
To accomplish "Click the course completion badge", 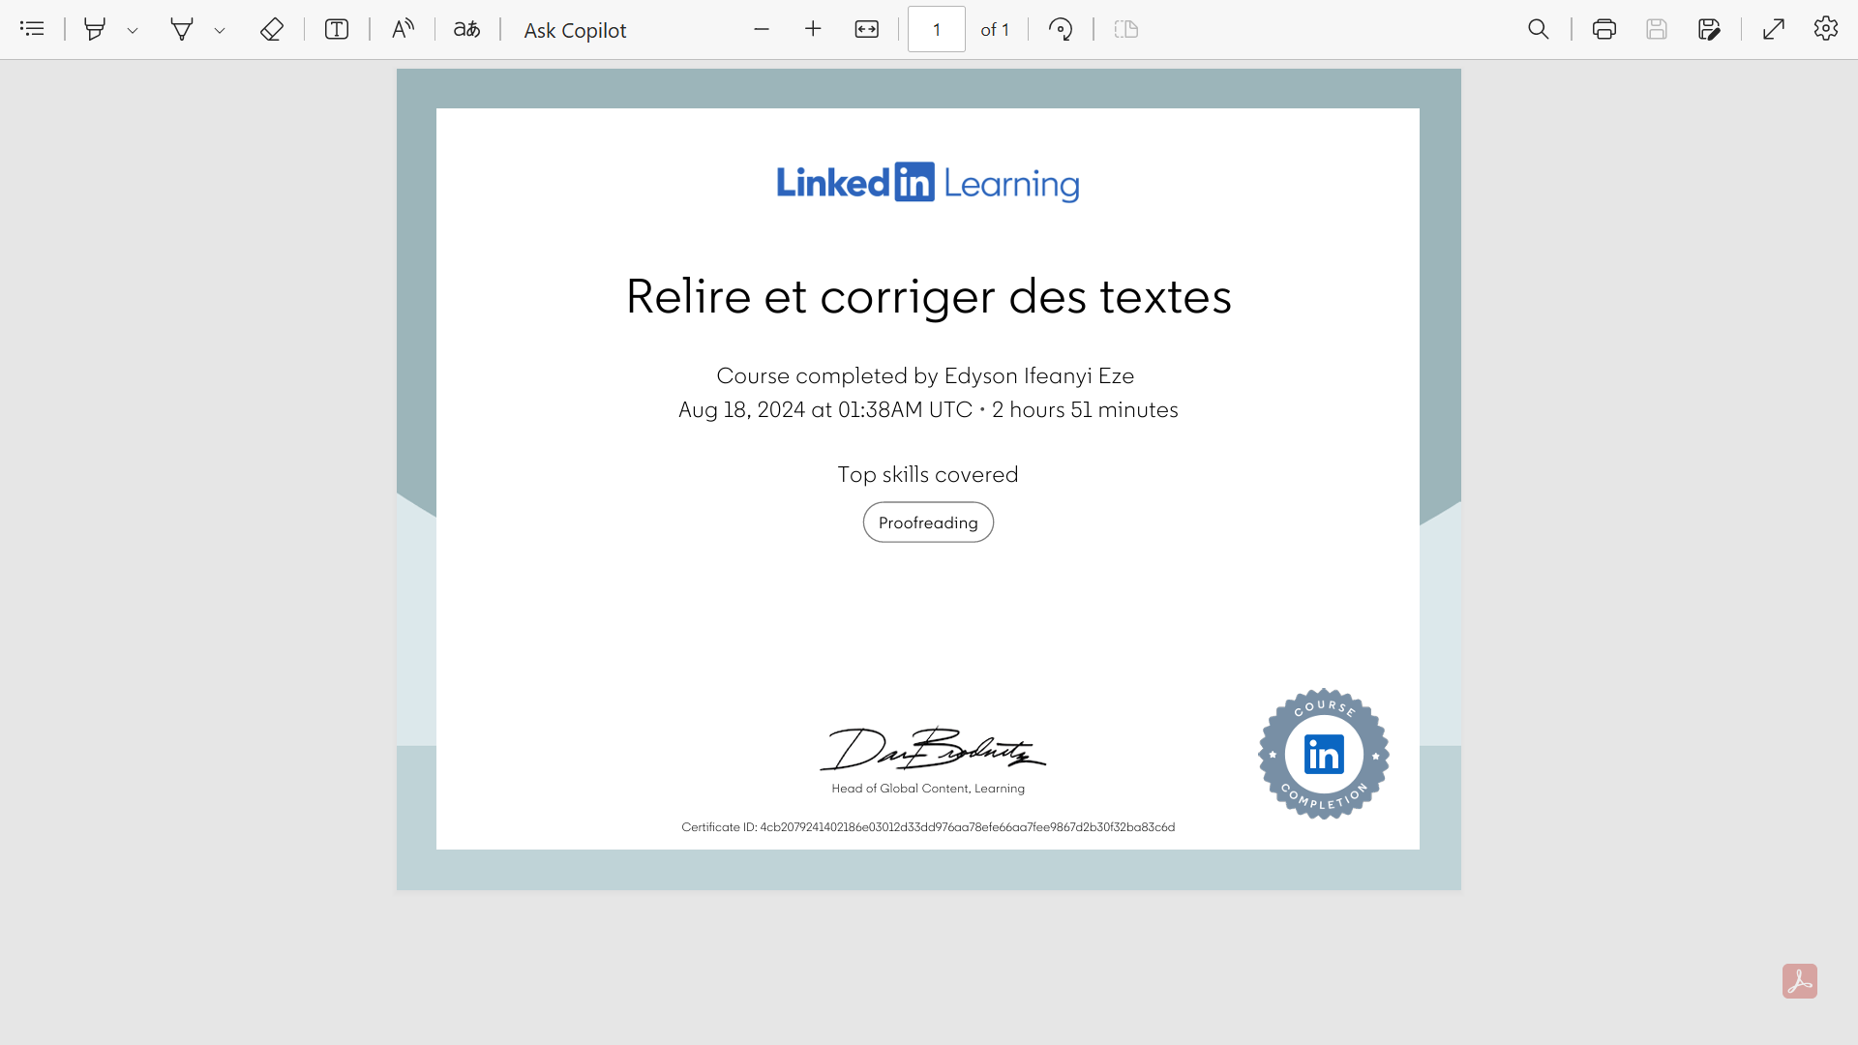I will [1324, 754].
